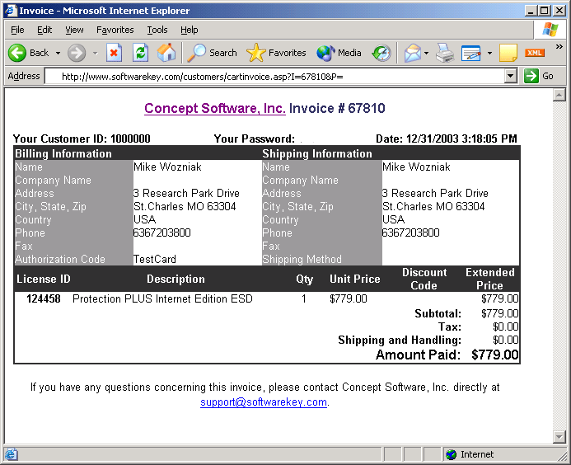The width and height of the screenshot is (571, 465).
Task: Open Back button history dropdown arrow
Action: (x=58, y=54)
